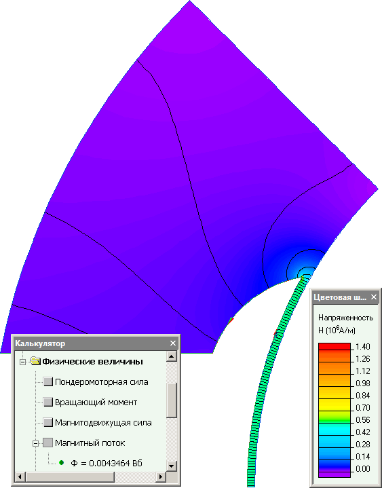Image resolution: width=382 pixels, height=488 pixels.
Task: Select the green dot flux result icon
Action: point(61,463)
